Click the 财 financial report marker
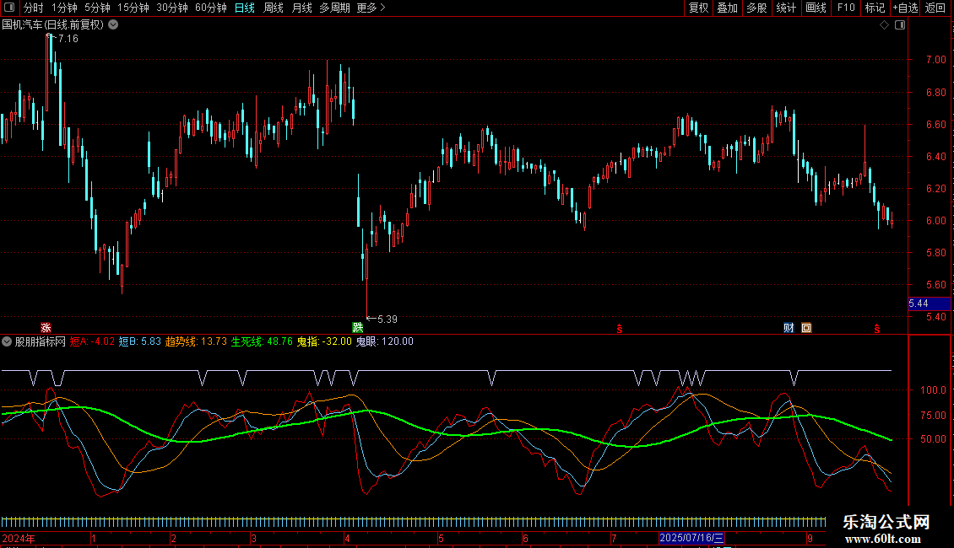954x548 pixels. [x=789, y=328]
